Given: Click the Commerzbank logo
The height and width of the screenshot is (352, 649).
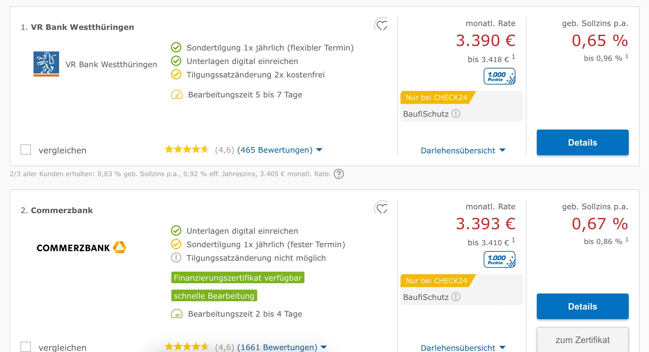Looking at the screenshot, I should [x=81, y=248].
